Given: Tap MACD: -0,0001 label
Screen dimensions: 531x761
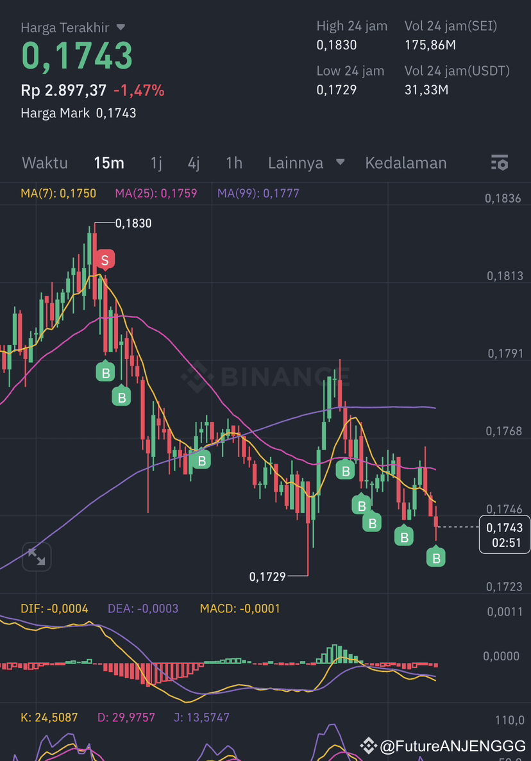Looking at the screenshot, I should (240, 608).
